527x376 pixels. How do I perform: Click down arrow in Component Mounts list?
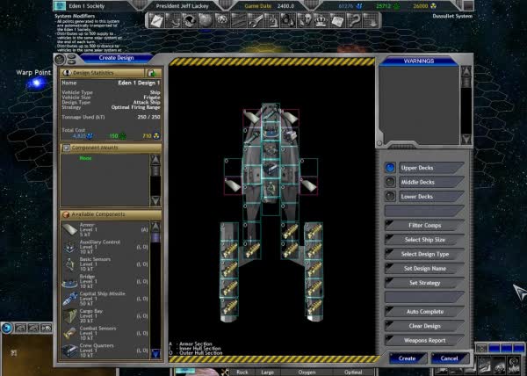point(155,201)
